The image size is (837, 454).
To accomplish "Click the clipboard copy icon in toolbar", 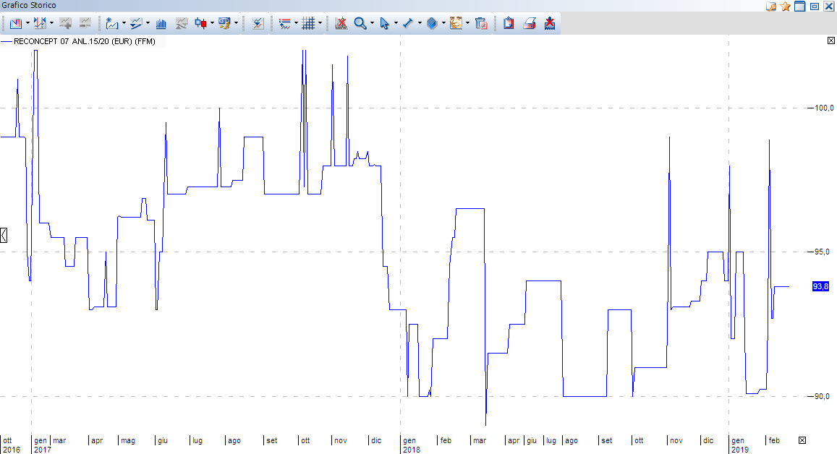I will click(509, 23).
